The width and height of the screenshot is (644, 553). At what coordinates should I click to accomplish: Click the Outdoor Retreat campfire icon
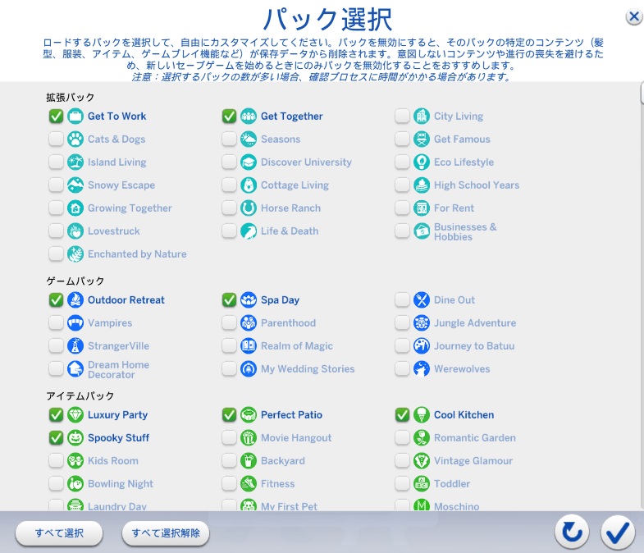coord(75,300)
